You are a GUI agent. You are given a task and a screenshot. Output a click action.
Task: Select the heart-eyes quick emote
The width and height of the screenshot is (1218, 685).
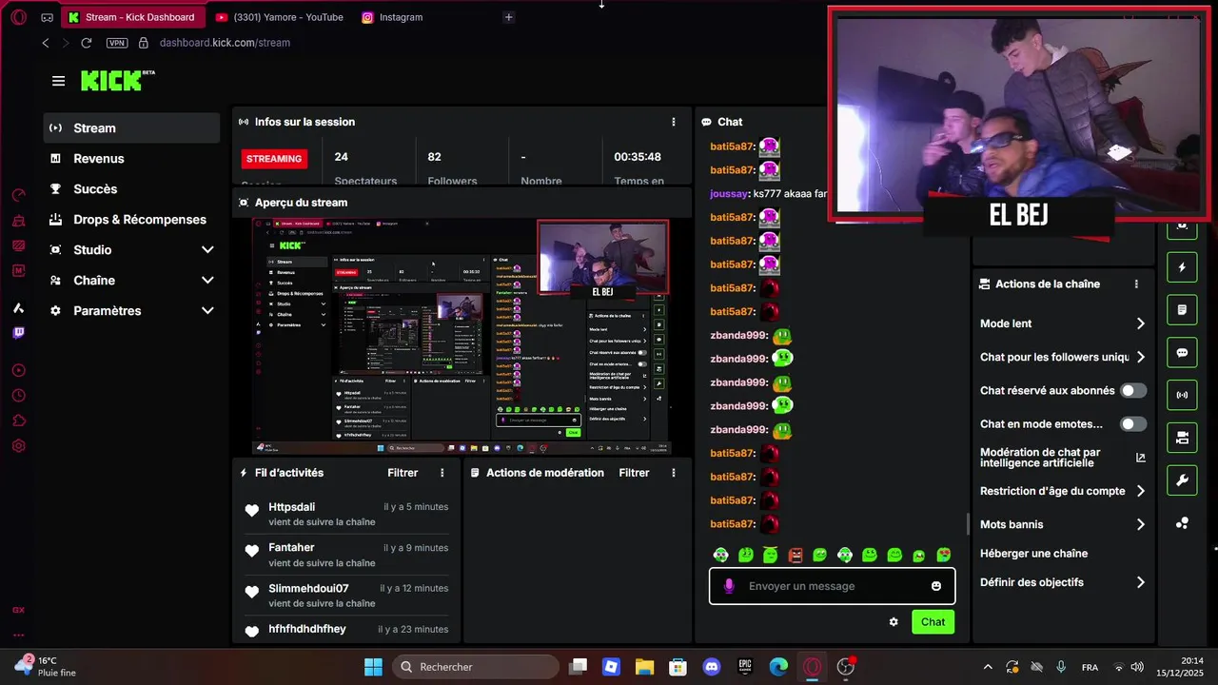pyautogui.click(x=944, y=555)
